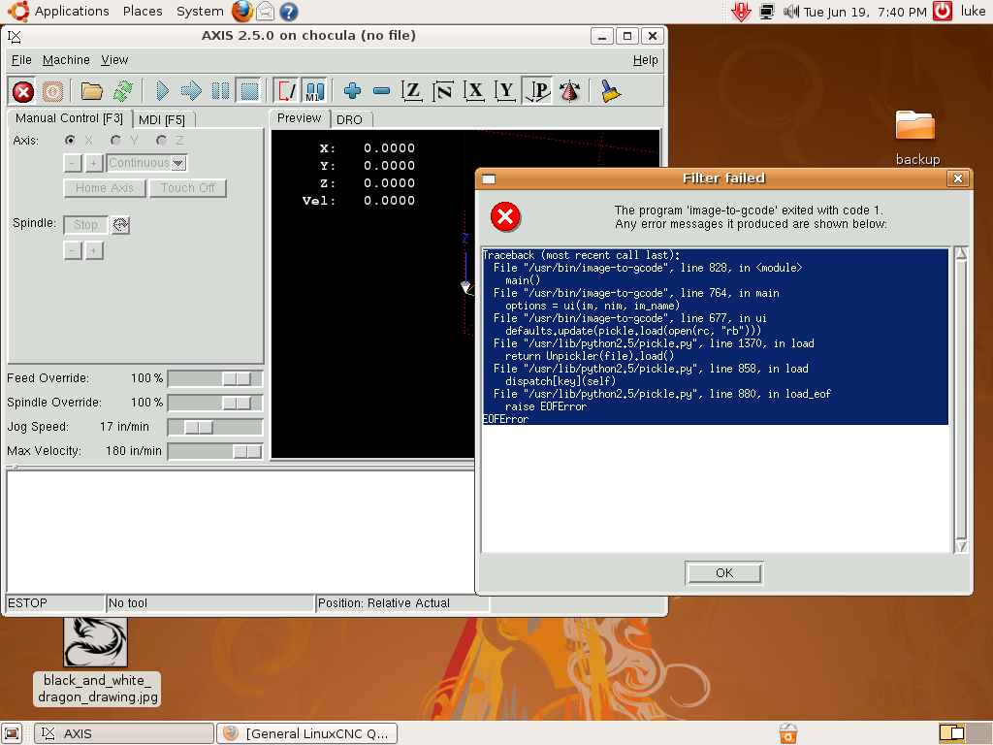Image resolution: width=993 pixels, height=745 pixels.
Task: Click the red power button beside luke
Action: coord(943,11)
